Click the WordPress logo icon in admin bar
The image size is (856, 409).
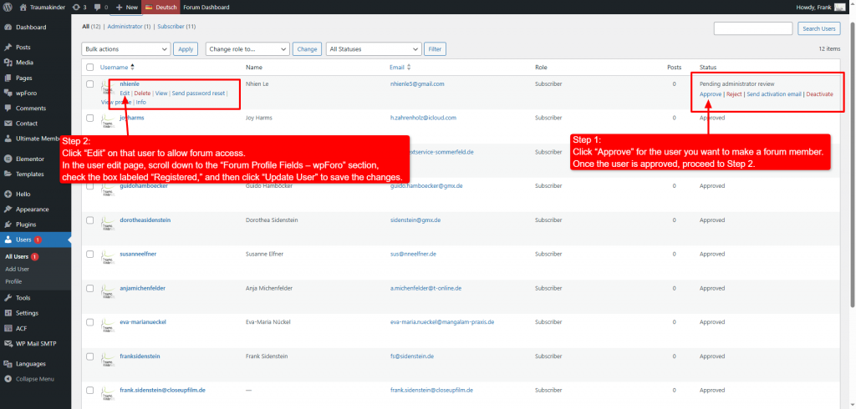(x=8, y=7)
